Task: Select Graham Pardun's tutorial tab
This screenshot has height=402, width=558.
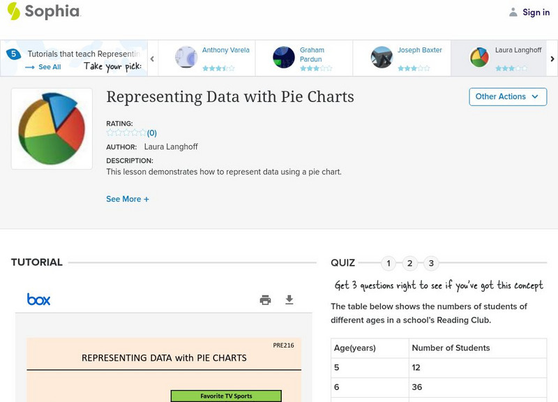Action: (304, 58)
